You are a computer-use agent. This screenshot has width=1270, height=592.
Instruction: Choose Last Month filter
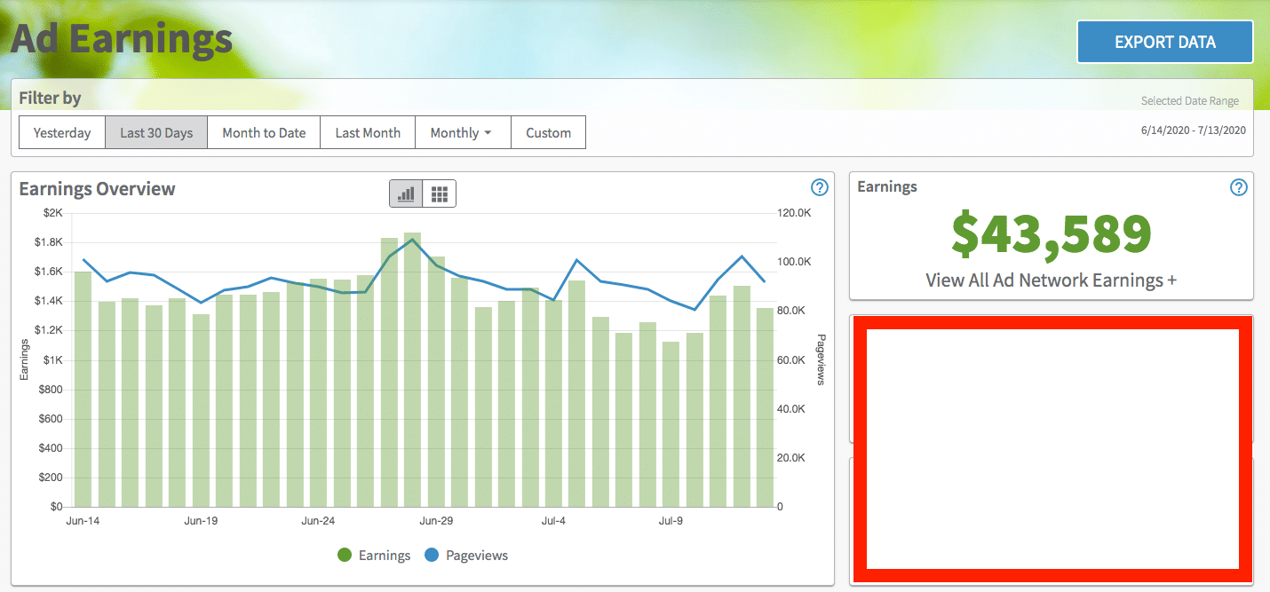click(x=368, y=132)
